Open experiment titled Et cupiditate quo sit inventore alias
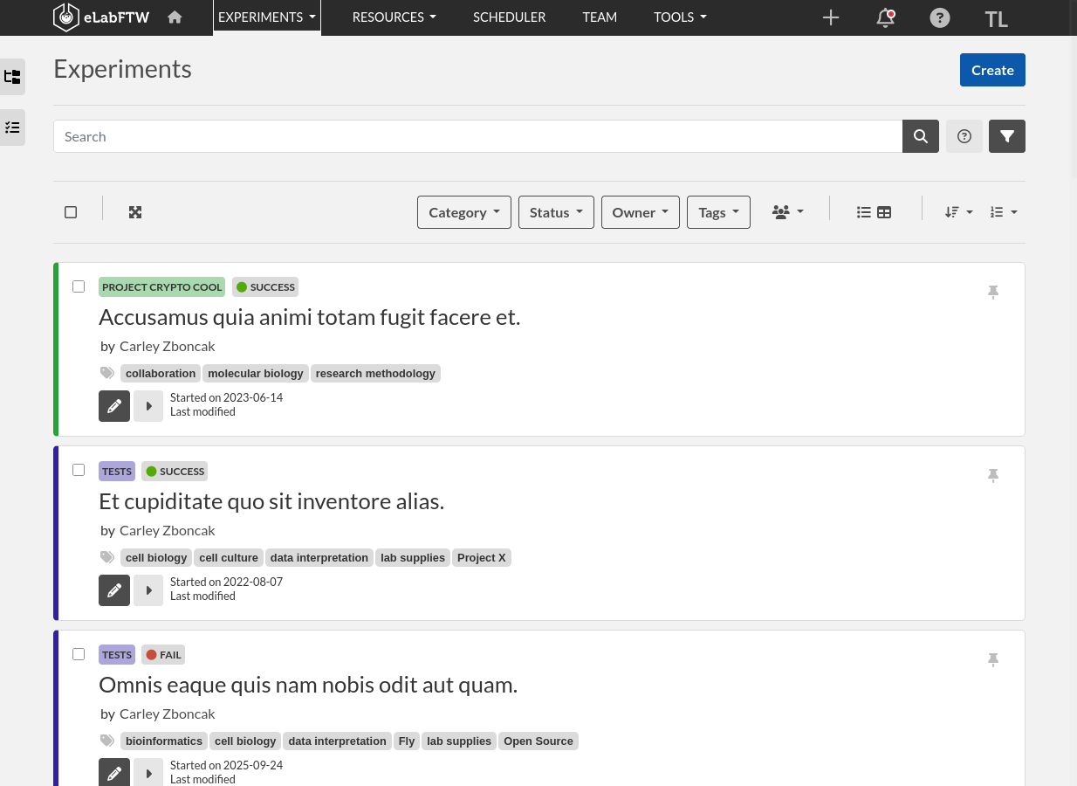 pyautogui.click(x=271, y=501)
